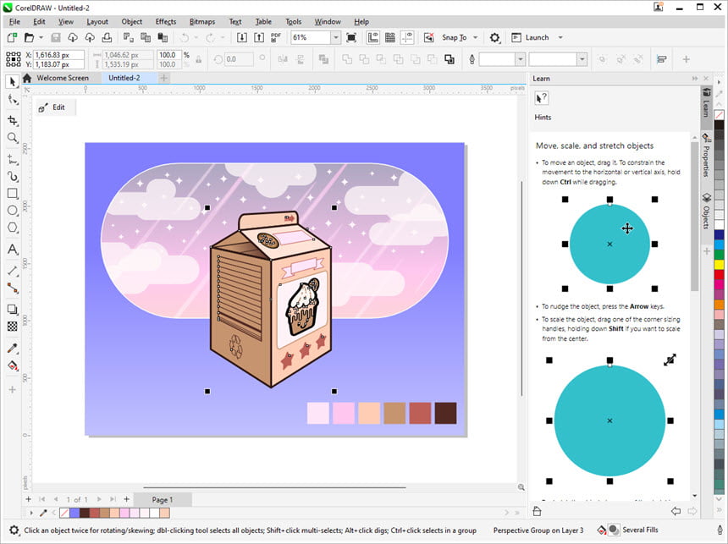The width and height of the screenshot is (728, 544).
Task: Select the Ellipse tool
Action: pos(13,211)
